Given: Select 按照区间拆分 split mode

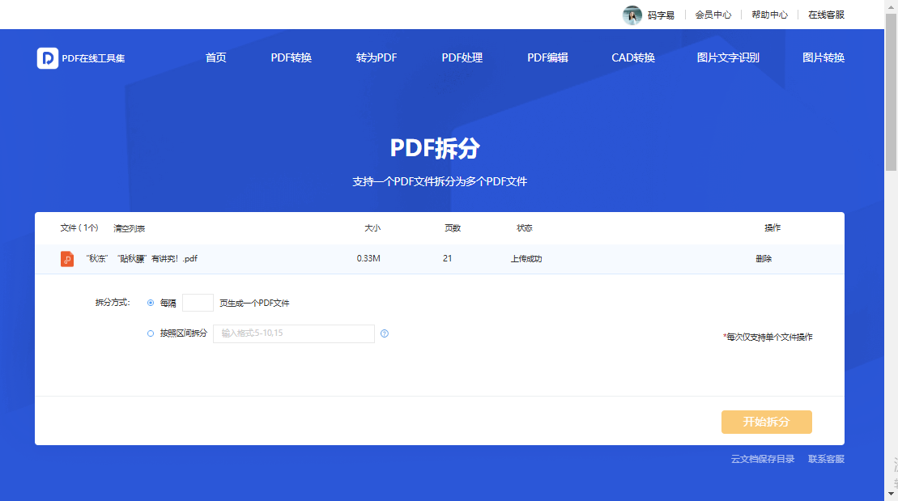Looking at the screenshot, I should 149,333.
